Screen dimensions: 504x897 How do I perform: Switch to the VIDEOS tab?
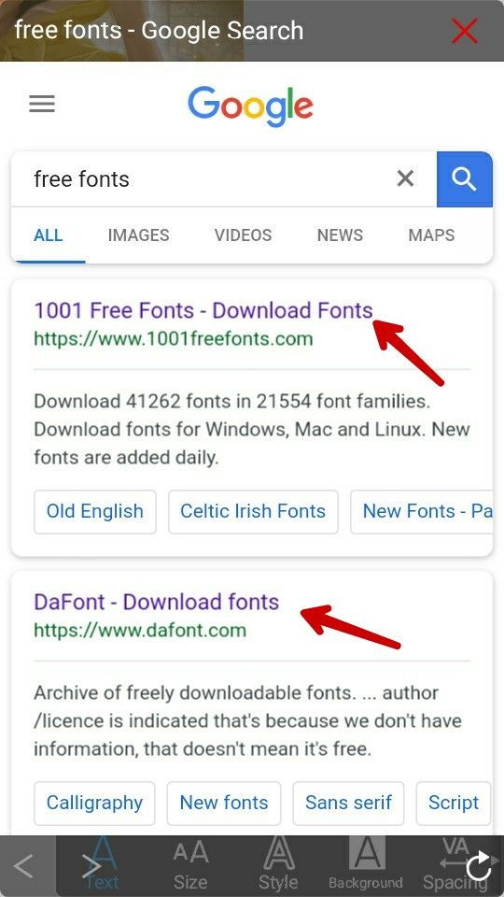coord(243,235)
